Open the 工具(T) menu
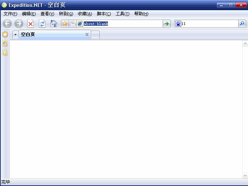The height and width of the screenshot is (186, 248). pos(122,14)
